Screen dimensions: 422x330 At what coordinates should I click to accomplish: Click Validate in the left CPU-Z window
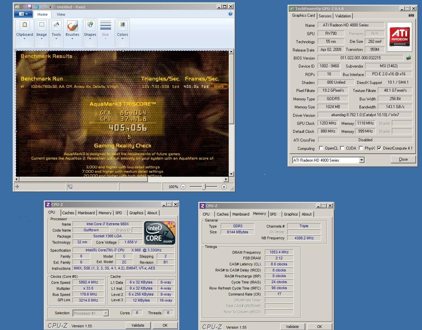click(138, 325)
